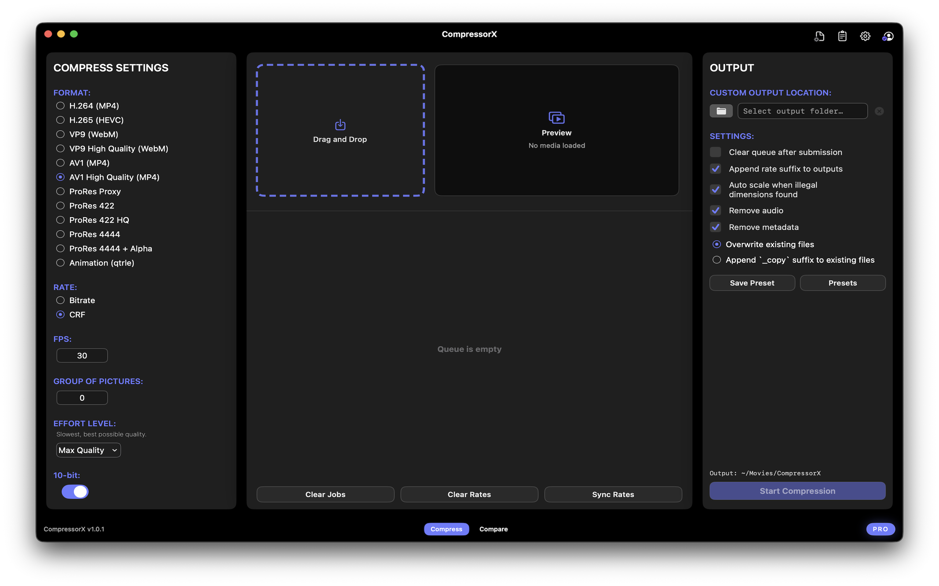939x586 pixels.
Task: Select H.265 (HEVC) format
Action: [x=60, y=120]
